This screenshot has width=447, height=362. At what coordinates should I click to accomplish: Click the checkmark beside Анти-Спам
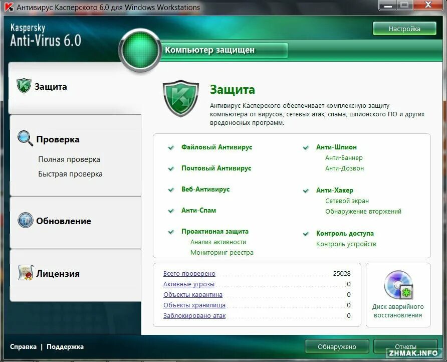[x=171, y=211]
